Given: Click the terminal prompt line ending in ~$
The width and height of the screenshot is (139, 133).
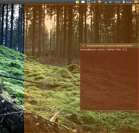Looking at the screenshot, I should (x=102, y=49).
